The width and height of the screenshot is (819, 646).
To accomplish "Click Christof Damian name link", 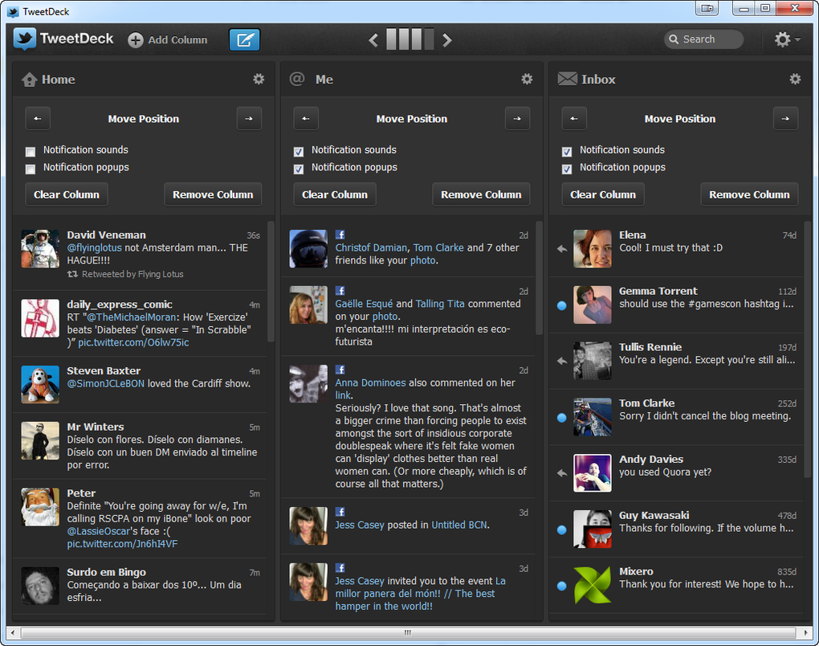I will (371, 247).
